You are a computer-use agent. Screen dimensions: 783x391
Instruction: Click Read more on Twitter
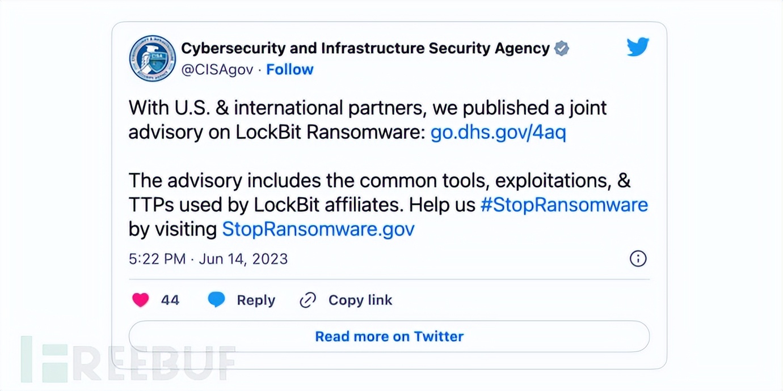389,336
